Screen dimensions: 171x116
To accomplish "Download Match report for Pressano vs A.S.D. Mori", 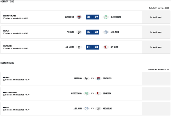I will point(156,32).
